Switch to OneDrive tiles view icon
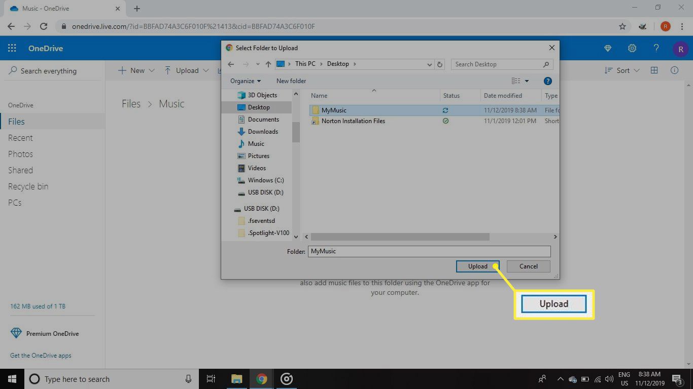The width and height of the screenshot is (693, 389). pyautogui.click(x=654, y=70)
